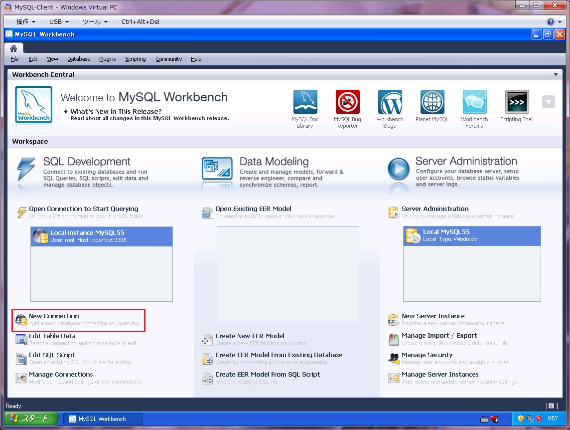The width and height of the screenshot is (570, 430).
Task: Click Open Existing EER Model folder icon
Action: [207, 213]
